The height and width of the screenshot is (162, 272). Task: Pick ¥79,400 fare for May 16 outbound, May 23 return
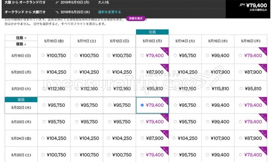coord(251,122)
